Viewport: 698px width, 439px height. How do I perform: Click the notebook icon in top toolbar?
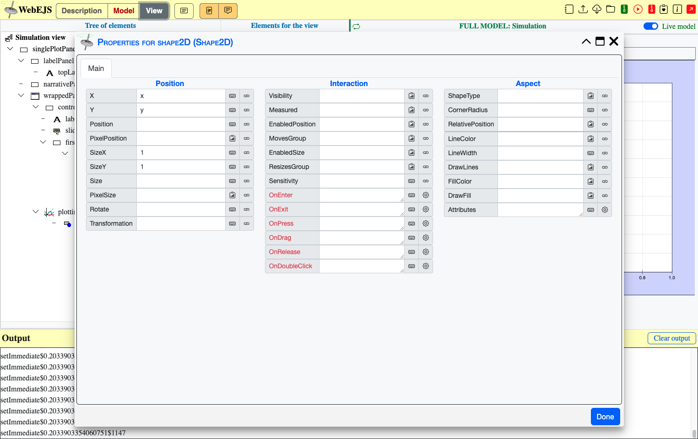[569, 9]
